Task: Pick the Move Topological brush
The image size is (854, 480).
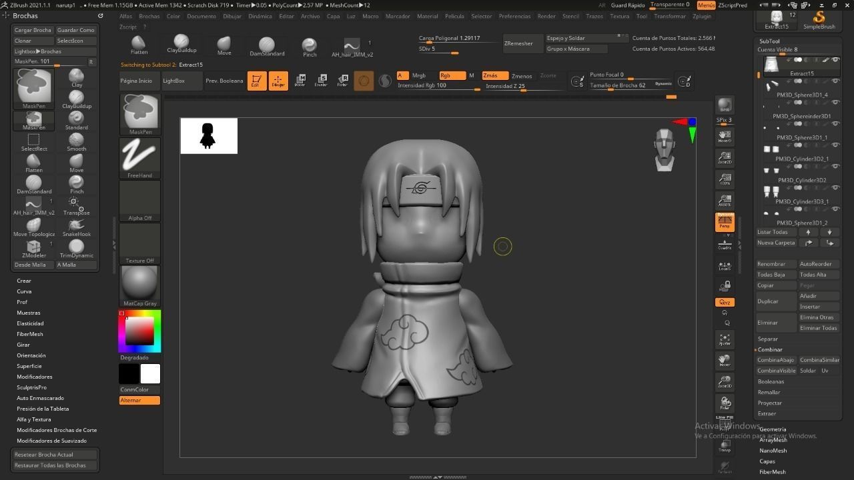Action: [34, 227]
